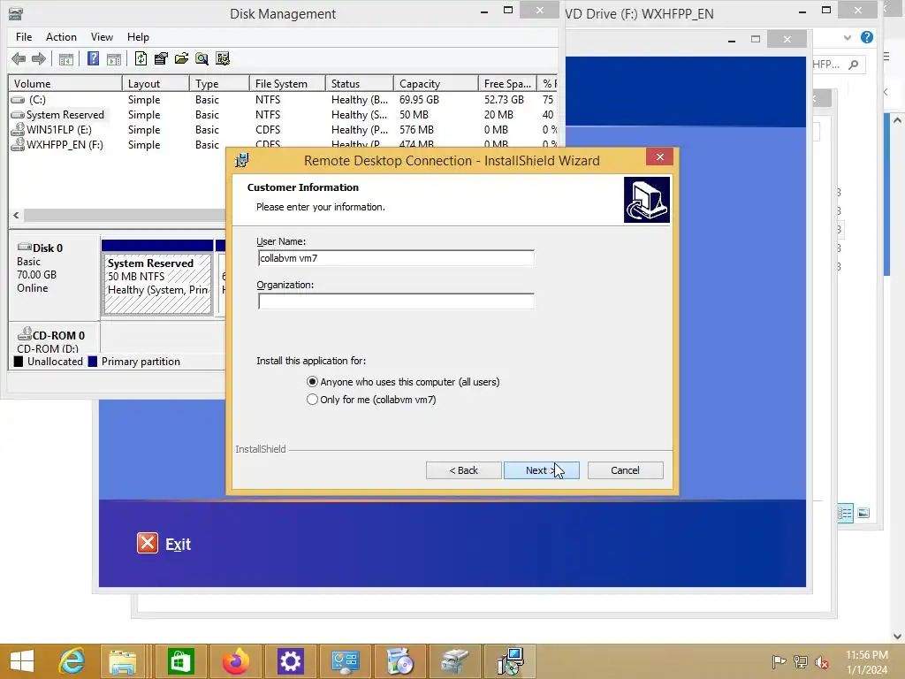This screenshot has width=905, height=679.
Task: Click the < Back button in wizard
Action: pos(463,470)
